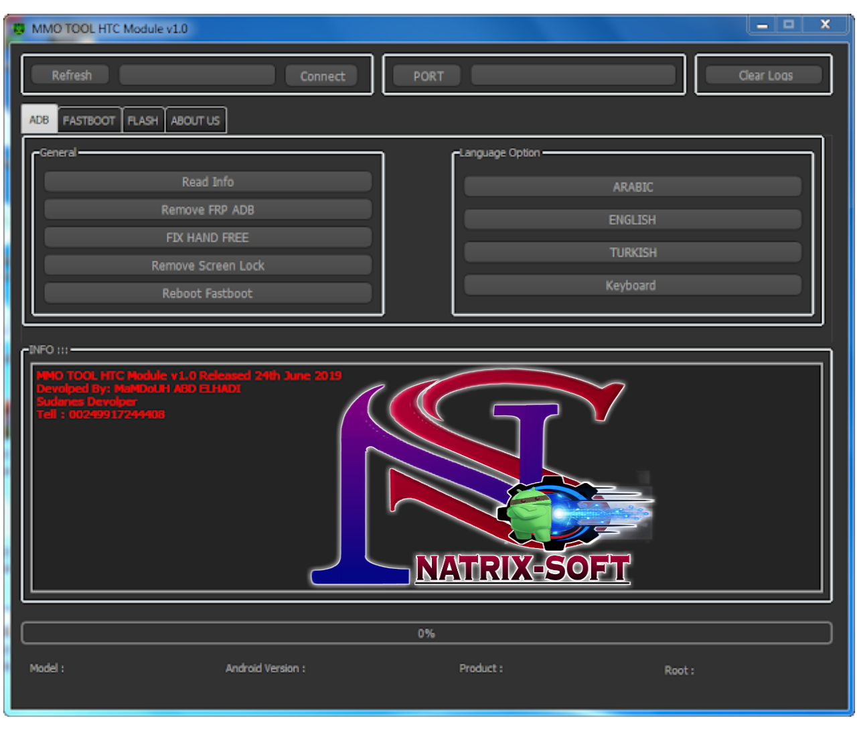The image size is (857, 737).
Task: Click the 'Root :' status label
Action: coord(679,670)
